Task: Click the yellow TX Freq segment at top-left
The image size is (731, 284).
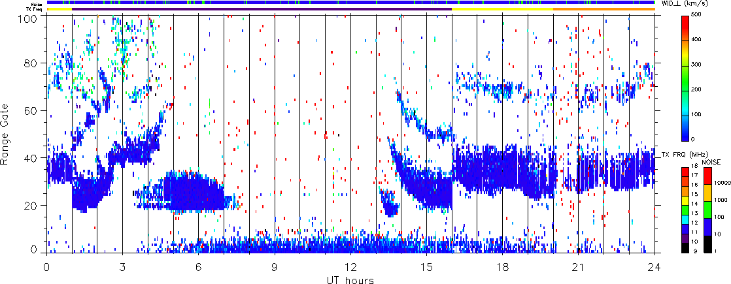Action: click(59, 9)
